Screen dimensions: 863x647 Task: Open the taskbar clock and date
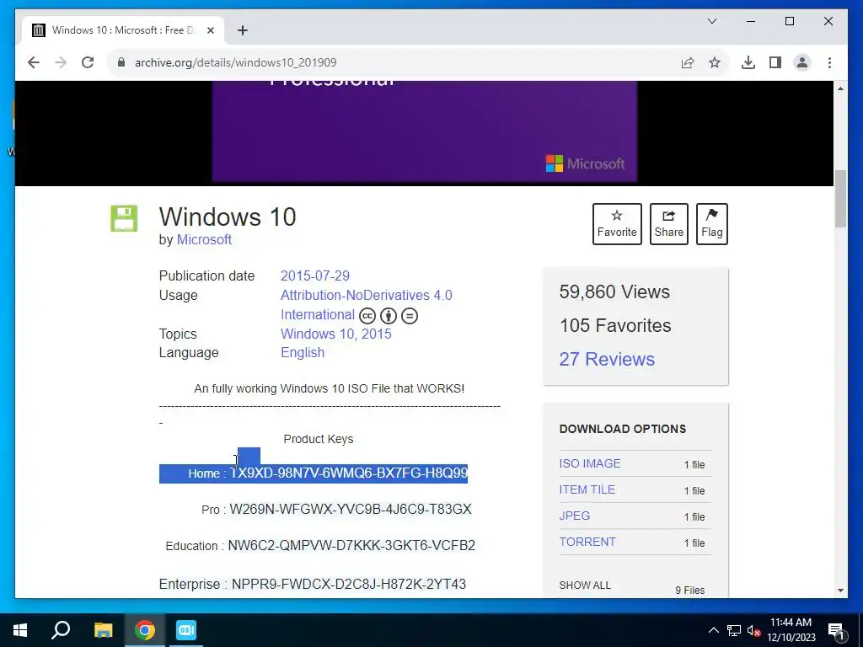pyautogui.click(x=791, y=630)
